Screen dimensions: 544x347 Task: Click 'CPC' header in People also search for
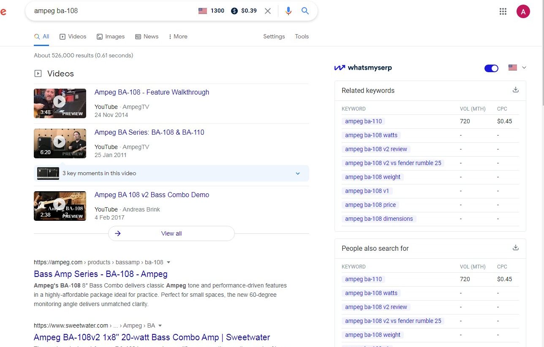502,267
